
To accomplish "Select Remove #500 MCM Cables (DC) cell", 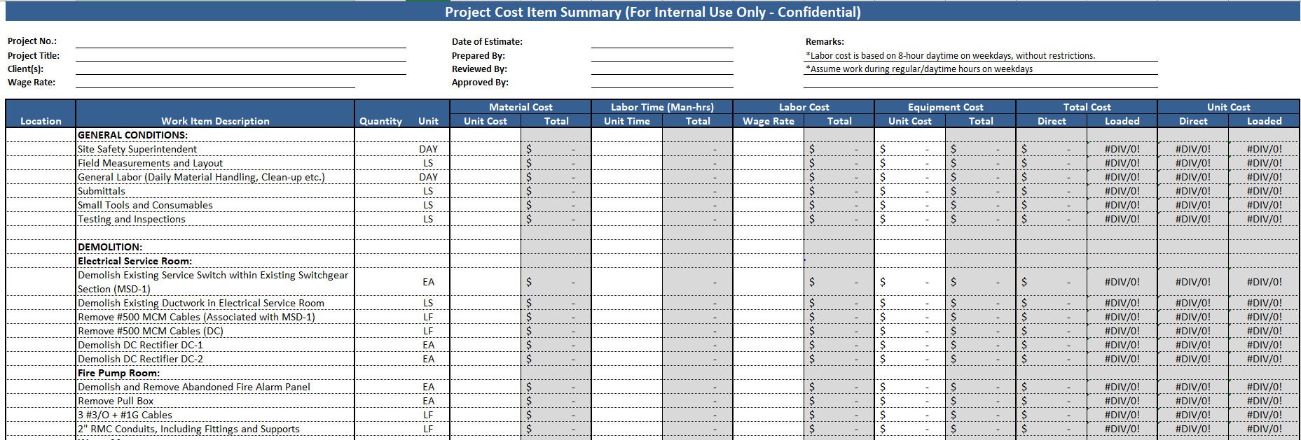I will 215,331.
